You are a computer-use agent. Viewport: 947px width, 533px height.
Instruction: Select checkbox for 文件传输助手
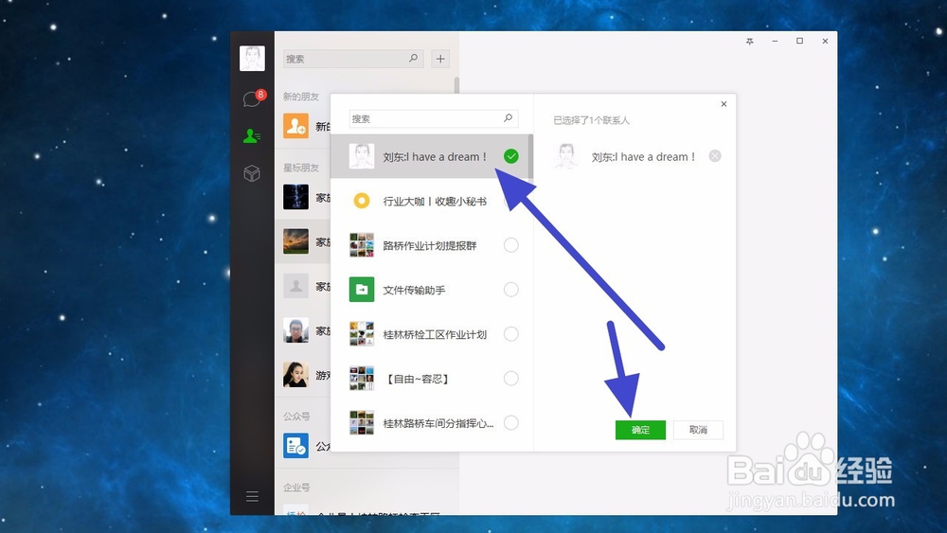511,290
